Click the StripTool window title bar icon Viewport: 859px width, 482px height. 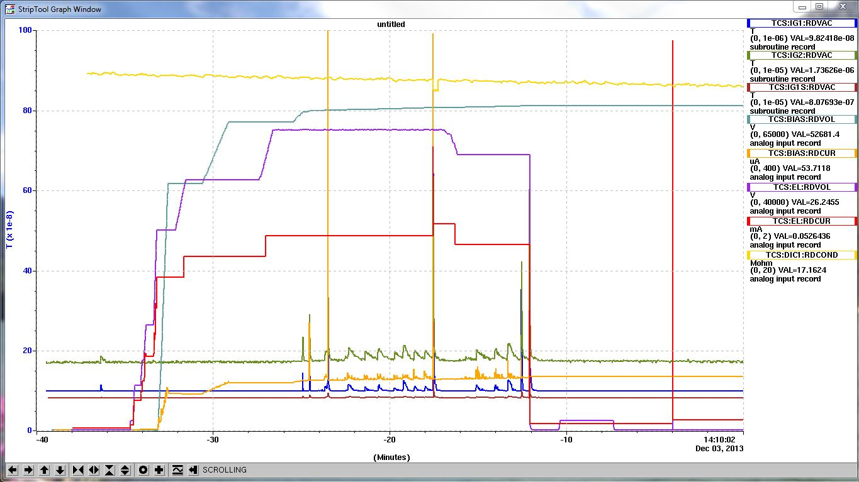tap(9, 9)
